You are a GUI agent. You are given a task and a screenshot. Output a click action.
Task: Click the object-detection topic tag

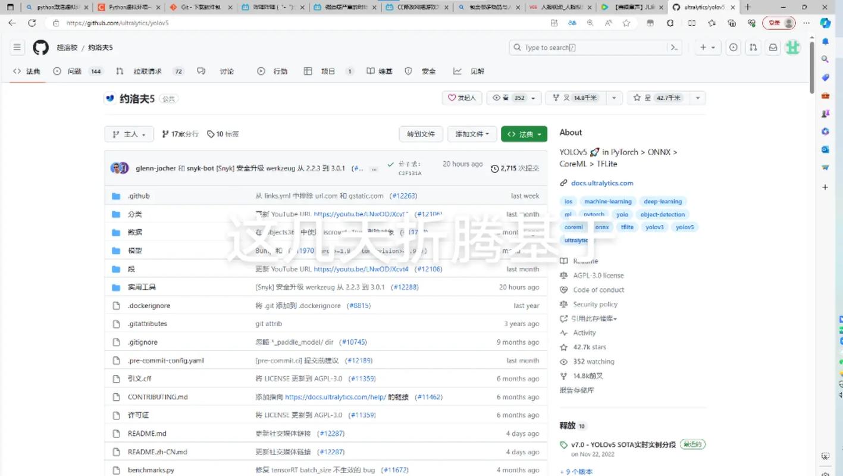point(663,214)
